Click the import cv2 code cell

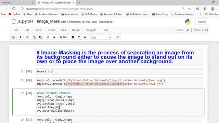coord(119,71)
